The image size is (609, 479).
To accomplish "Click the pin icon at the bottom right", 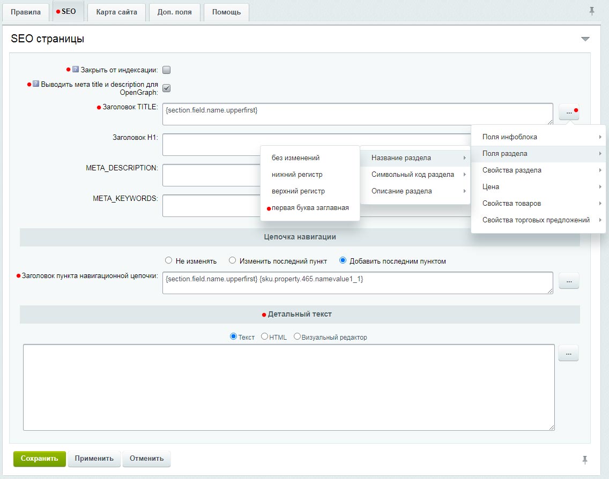I will 584,459.
